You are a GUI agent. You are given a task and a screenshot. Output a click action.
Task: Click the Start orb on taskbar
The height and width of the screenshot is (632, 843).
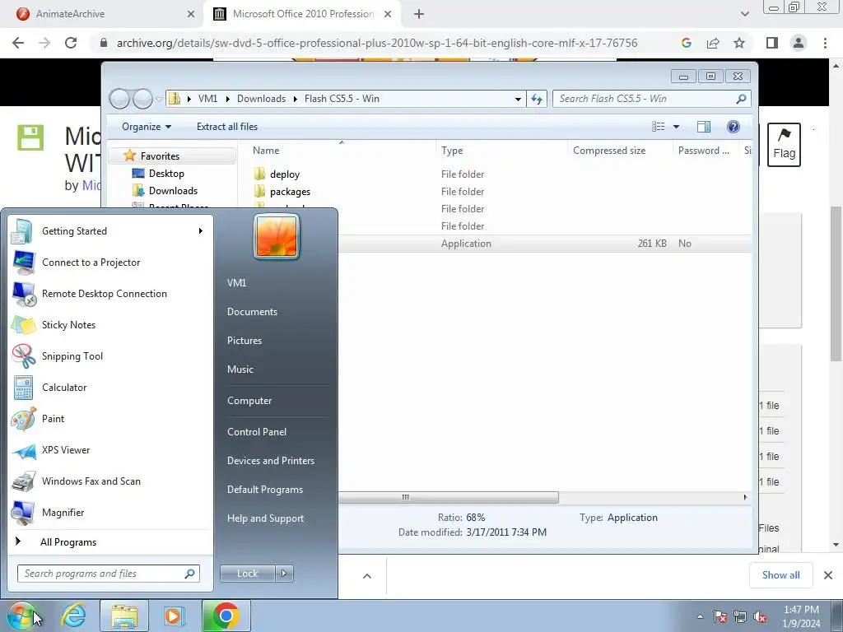(21, 616)
